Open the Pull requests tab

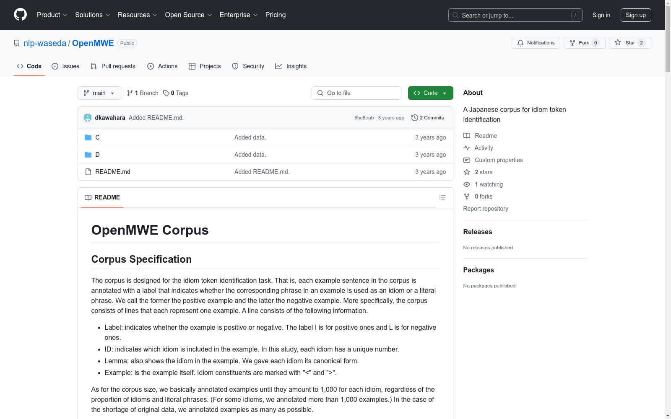113,66
